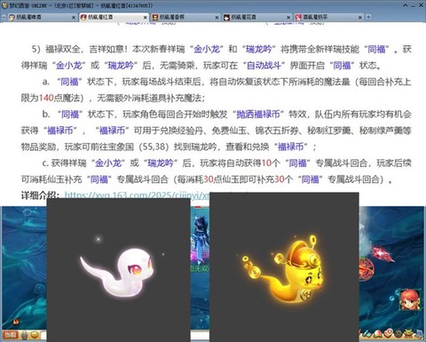Click the small orange flame icon bottom-left
The width and height of the screenshot is (426, 342).
[15, 322]
